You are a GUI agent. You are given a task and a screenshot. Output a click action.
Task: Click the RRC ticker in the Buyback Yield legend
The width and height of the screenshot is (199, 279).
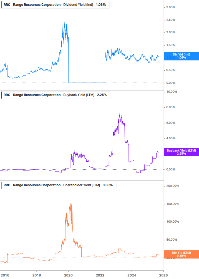(x=7, y=95)
